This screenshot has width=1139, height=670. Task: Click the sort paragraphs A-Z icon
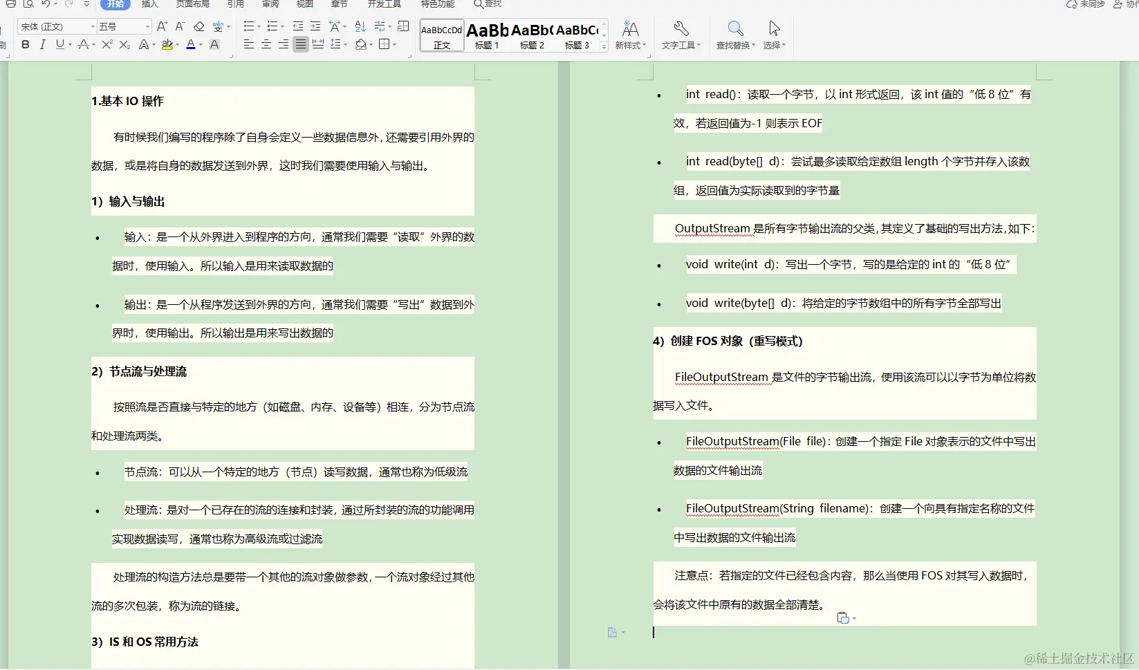tap(360, 26)
